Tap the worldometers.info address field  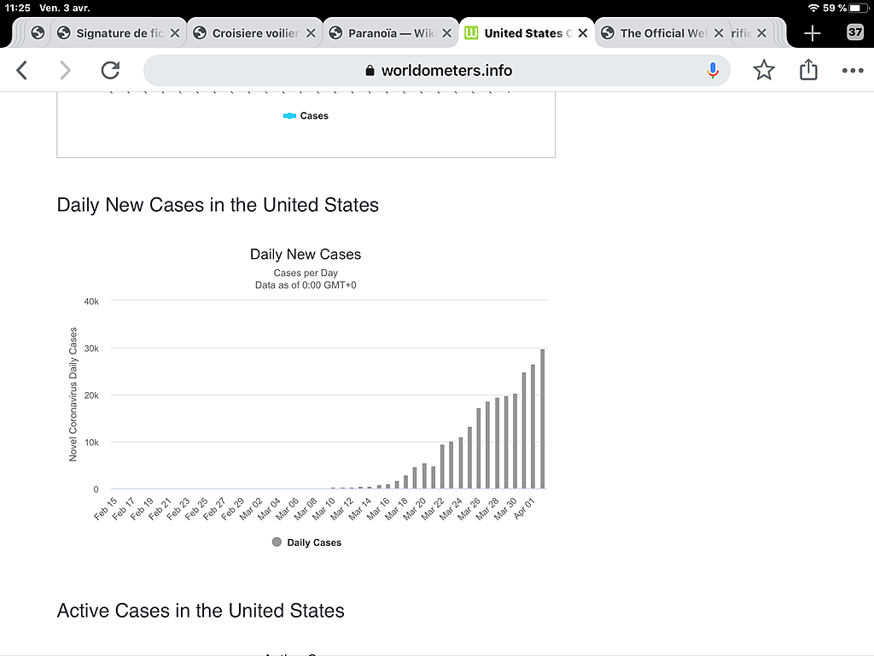pyautogui.click(x=436, y=70)
